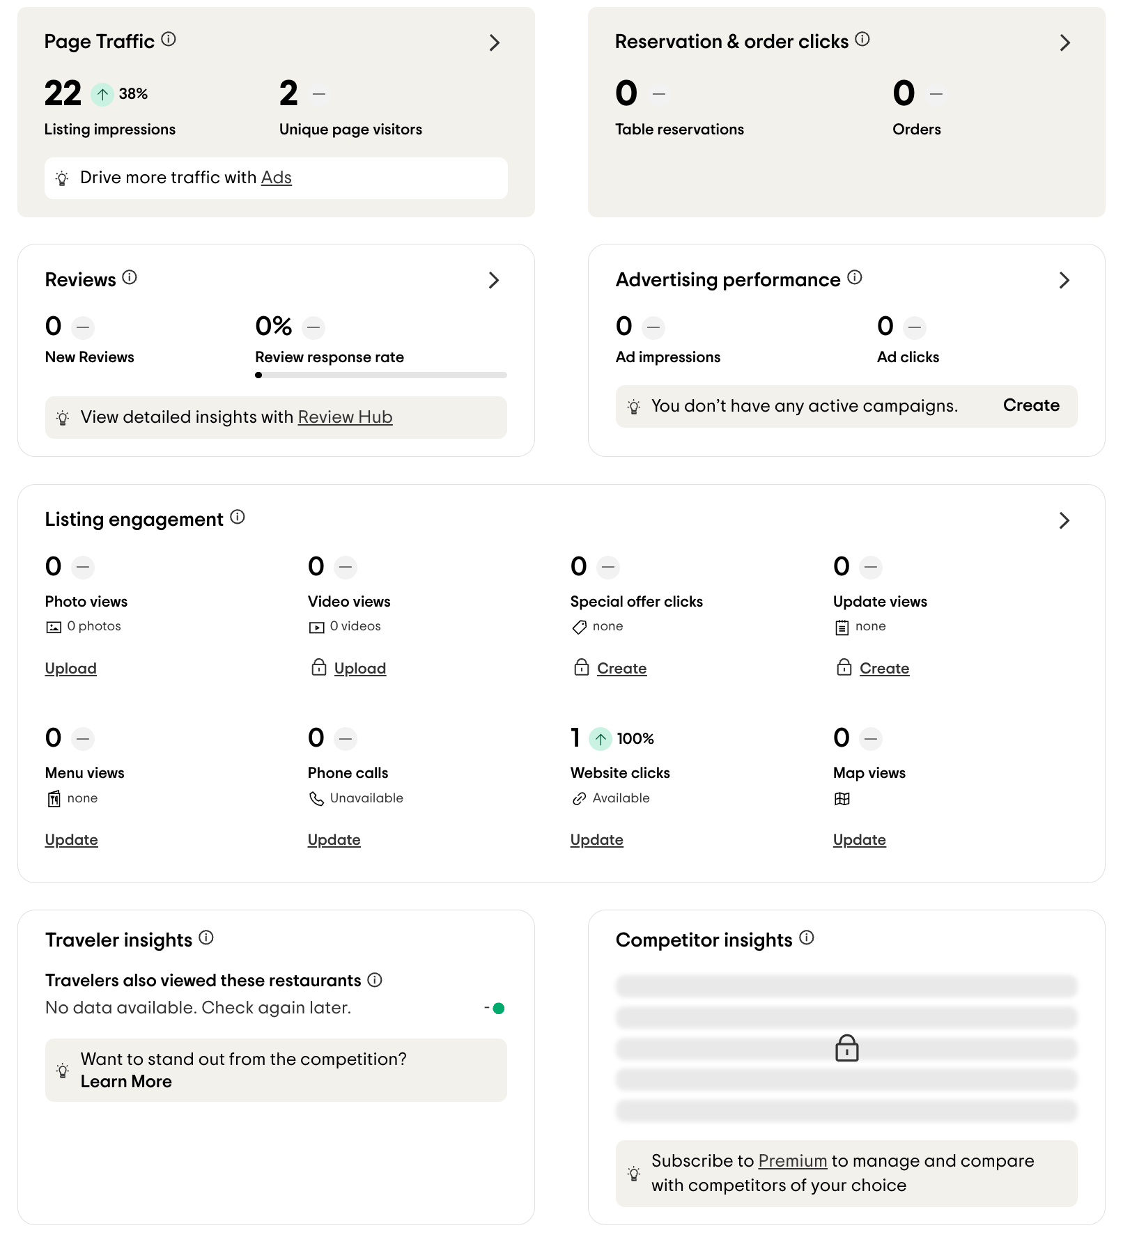
Task: Click info icon beside Reservation & order clicks
Action: tap(862, 39)
